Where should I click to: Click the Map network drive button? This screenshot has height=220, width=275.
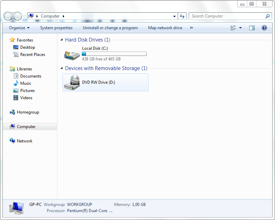[x=165, y=28]
